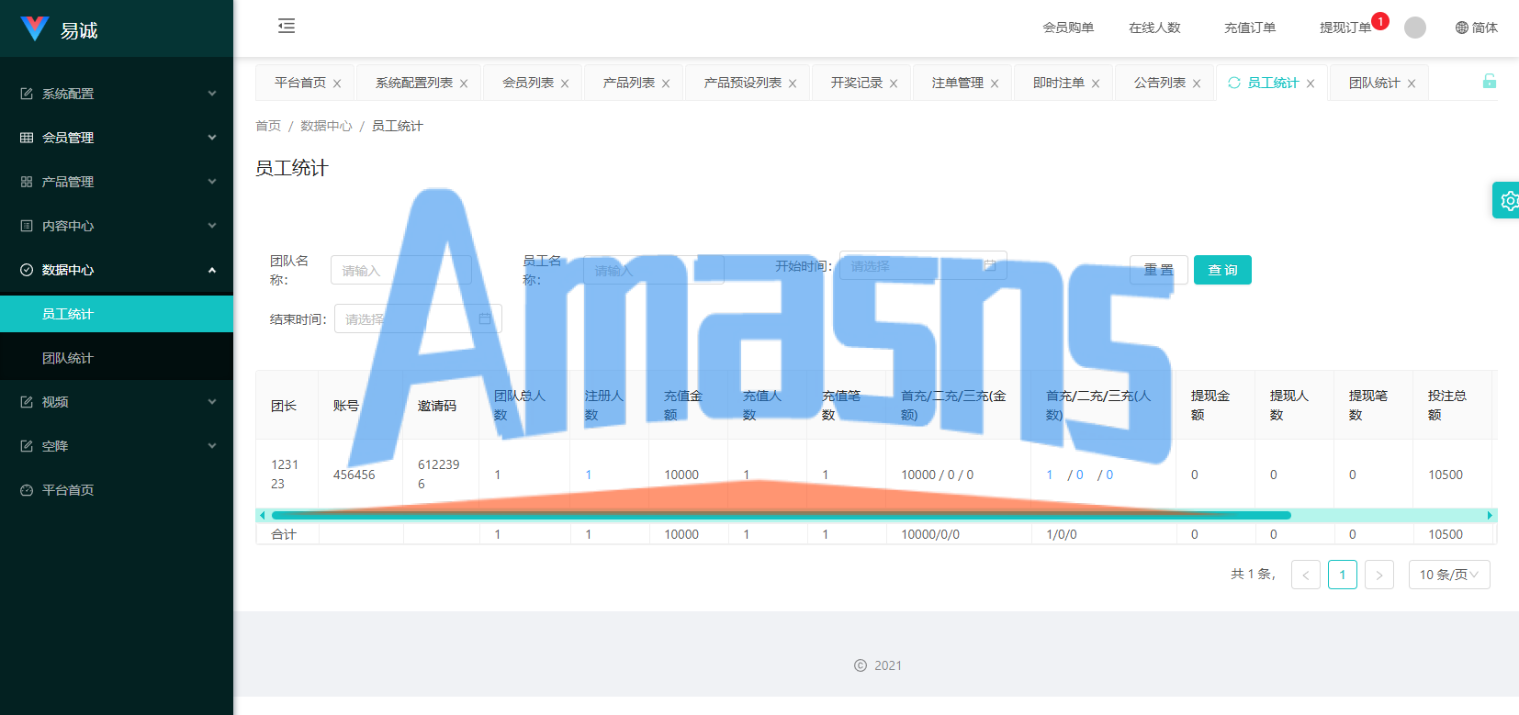Close the 公告列表 tab
The image size is (1519, 715).
1197,84
